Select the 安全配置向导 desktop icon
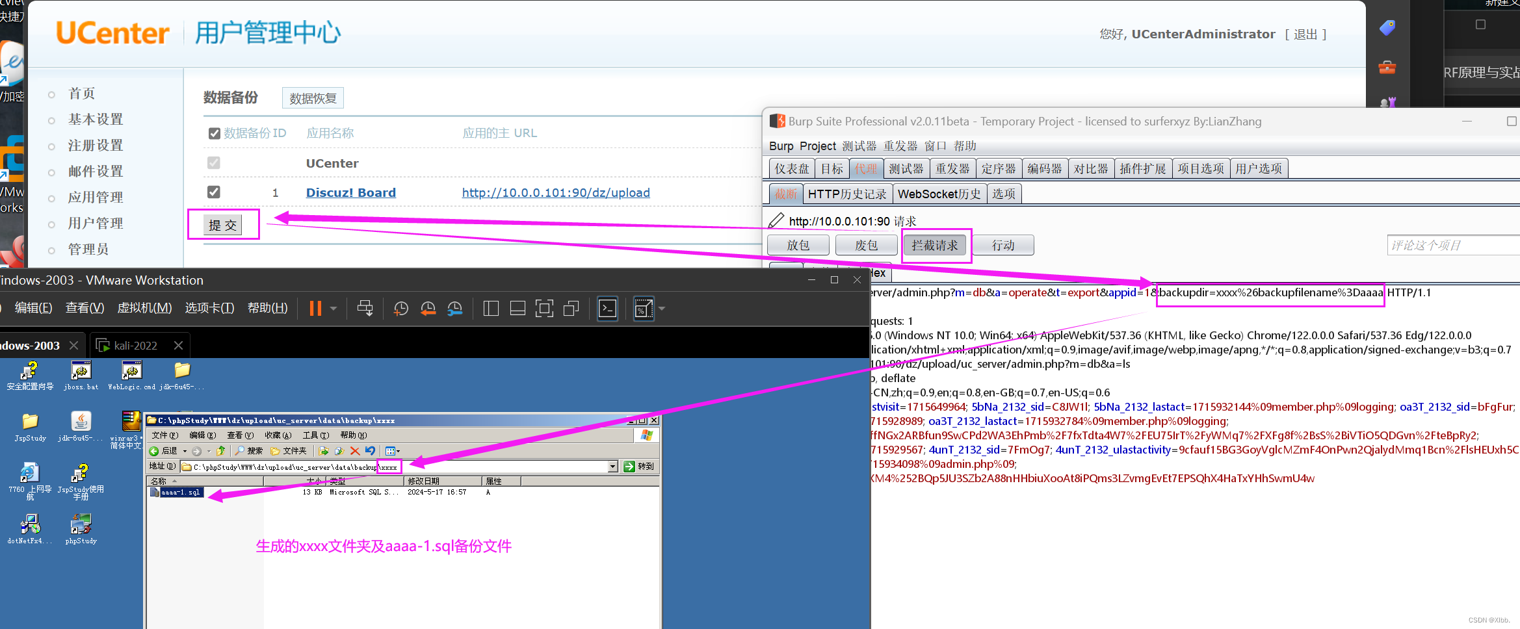The image size is (1520, 629). click(30, 376)
